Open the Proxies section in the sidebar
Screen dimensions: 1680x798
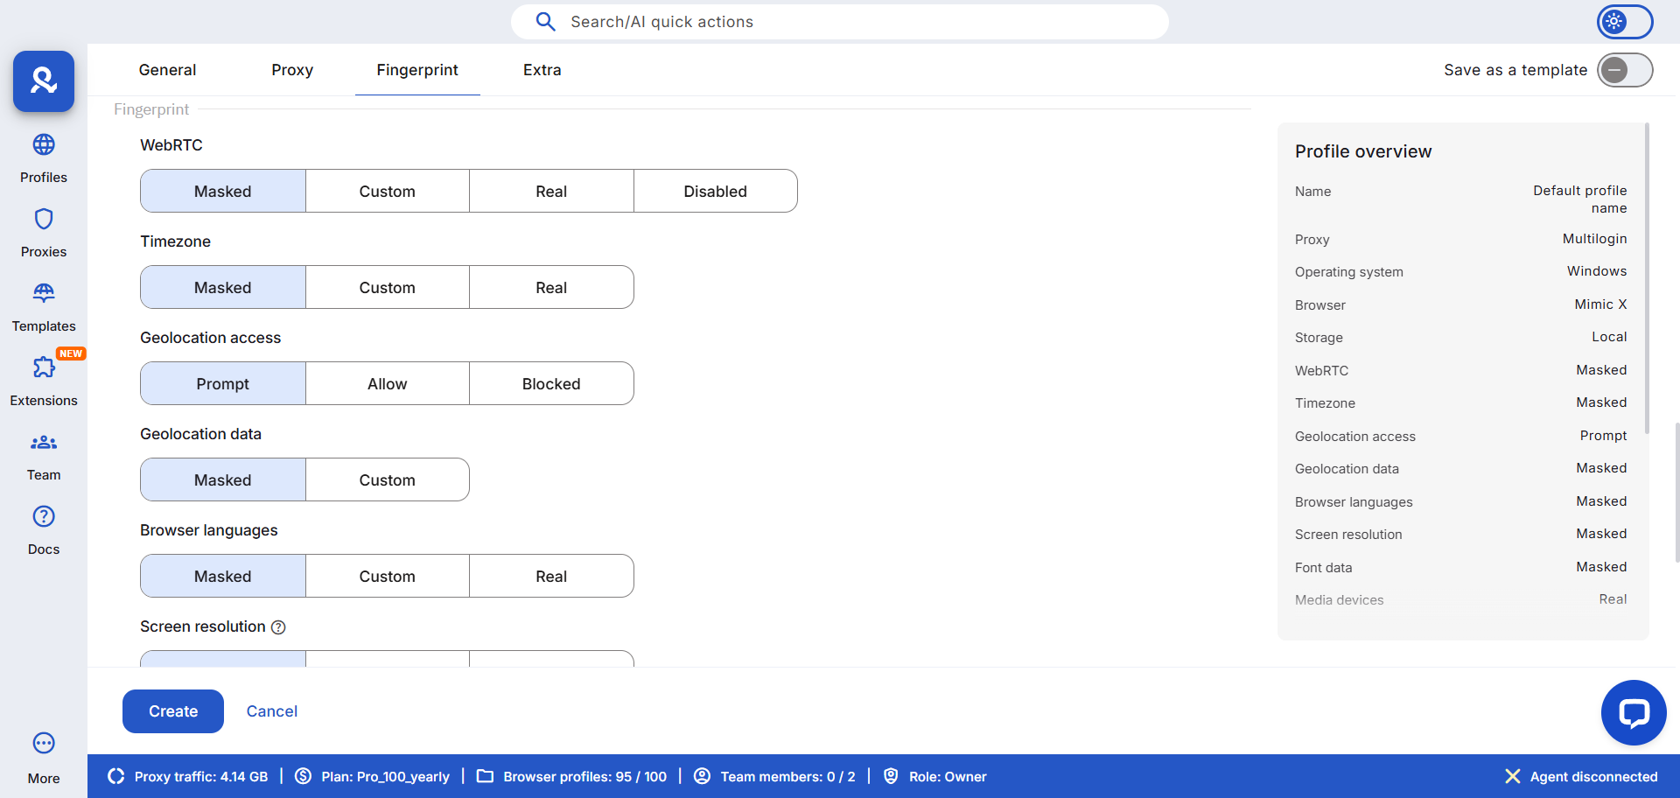click(x=43, y=232)
